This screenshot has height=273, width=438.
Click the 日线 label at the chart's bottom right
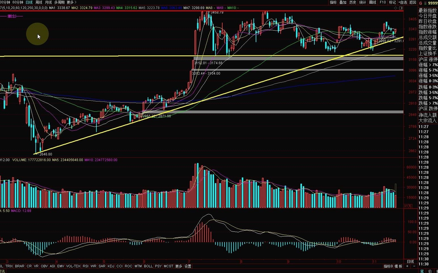click(x=411, y=261)
